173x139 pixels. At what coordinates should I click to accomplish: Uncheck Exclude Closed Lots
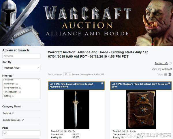(x=23, y=120)
